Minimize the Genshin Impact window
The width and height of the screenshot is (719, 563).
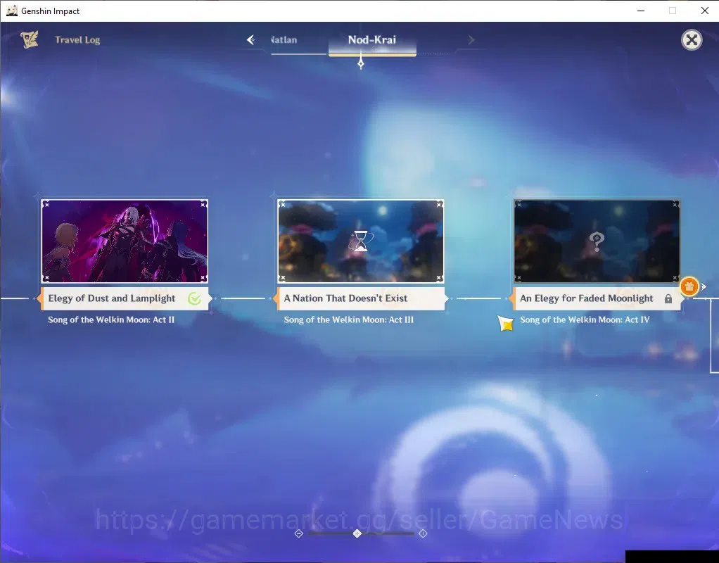[641, 11]
